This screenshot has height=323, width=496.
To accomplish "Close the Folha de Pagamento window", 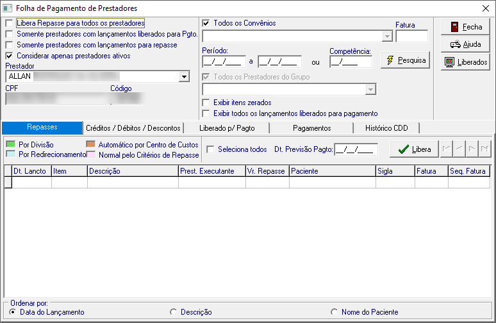I will 486,8.
